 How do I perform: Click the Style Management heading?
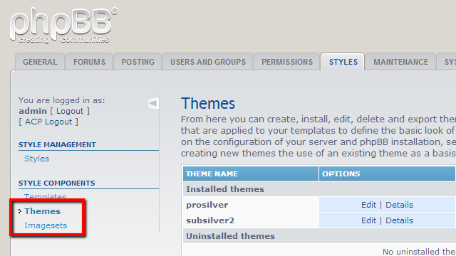coord(57,144)
